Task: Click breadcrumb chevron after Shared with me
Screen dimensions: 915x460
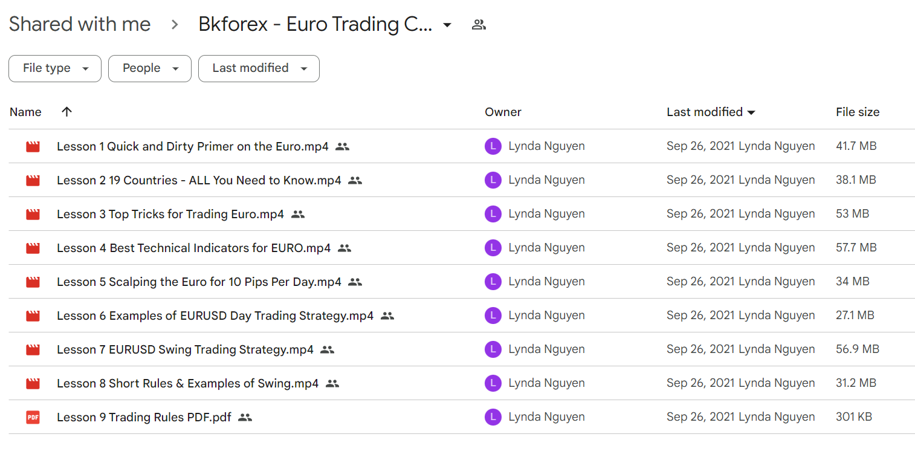Action: [175, 25]
